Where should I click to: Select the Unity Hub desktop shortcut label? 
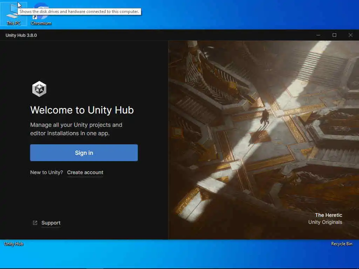point(14,244)
